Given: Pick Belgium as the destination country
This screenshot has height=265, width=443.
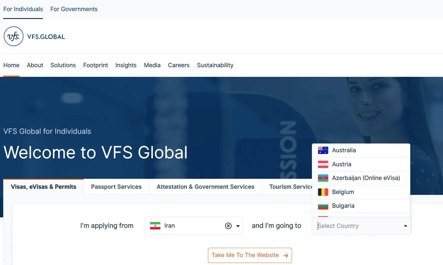Looking at the screenshot, I should (x=361, y=192).
